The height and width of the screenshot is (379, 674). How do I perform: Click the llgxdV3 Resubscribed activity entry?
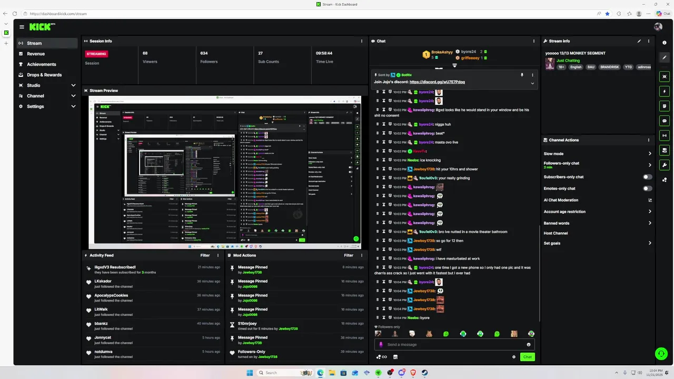(x=153, y=270)
